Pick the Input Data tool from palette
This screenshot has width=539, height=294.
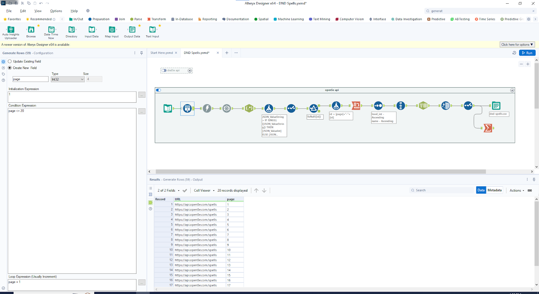[92, 31]
